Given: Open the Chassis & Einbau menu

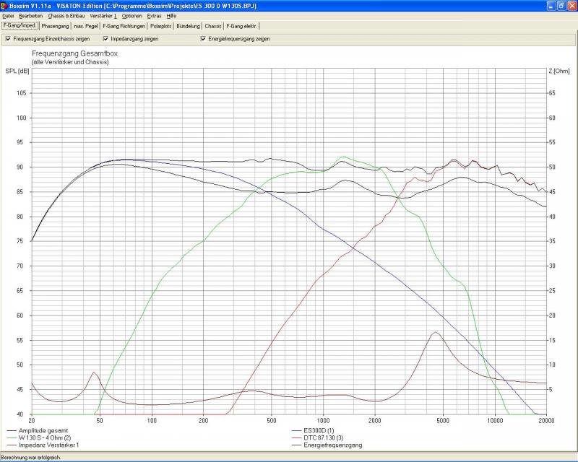Looking at the screenshot, I should pos(66,15).
